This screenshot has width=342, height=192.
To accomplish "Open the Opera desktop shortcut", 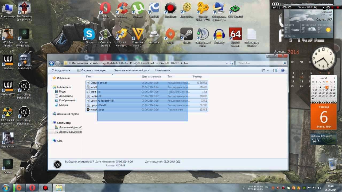I will click(x=106, y=10).
